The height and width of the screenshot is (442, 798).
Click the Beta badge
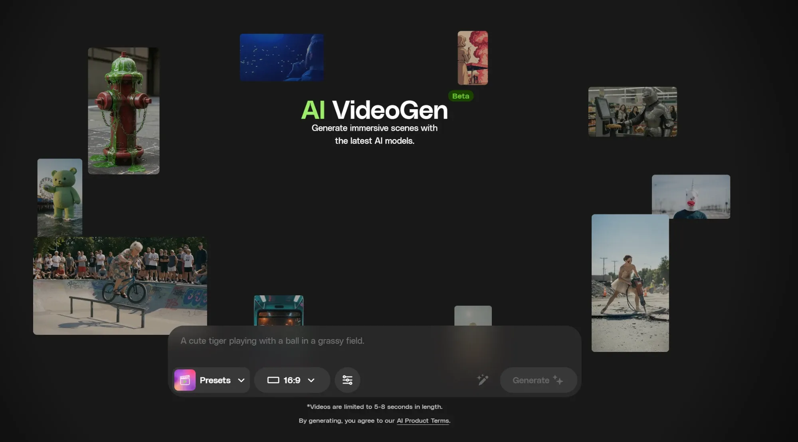click(x=461, y=96)
